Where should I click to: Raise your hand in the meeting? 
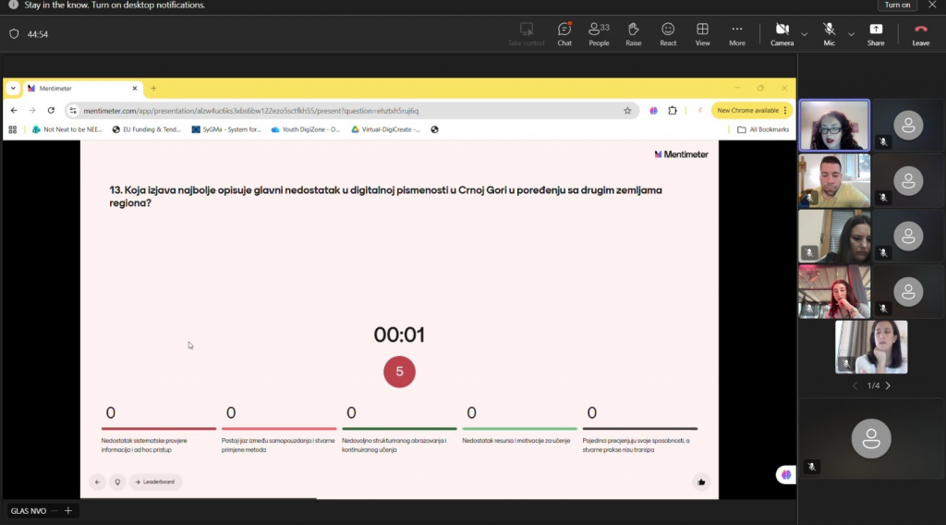[x=633, y=33]
